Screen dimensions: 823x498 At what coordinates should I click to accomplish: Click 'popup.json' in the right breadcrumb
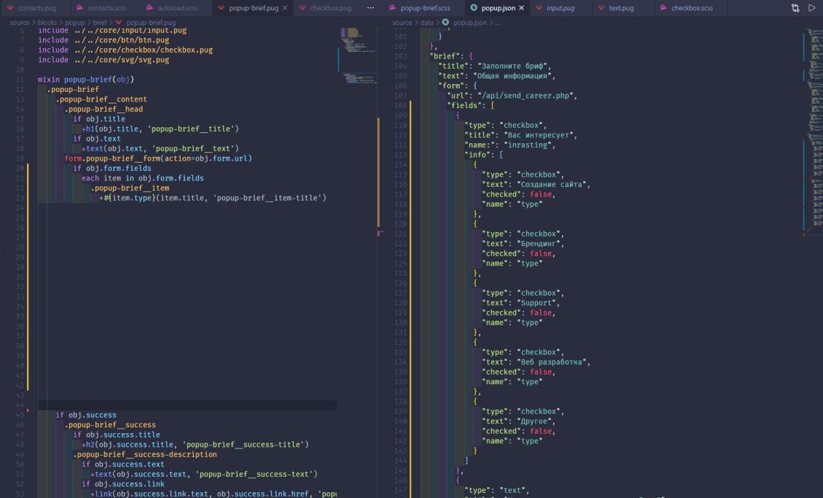(x=470, y=22)
